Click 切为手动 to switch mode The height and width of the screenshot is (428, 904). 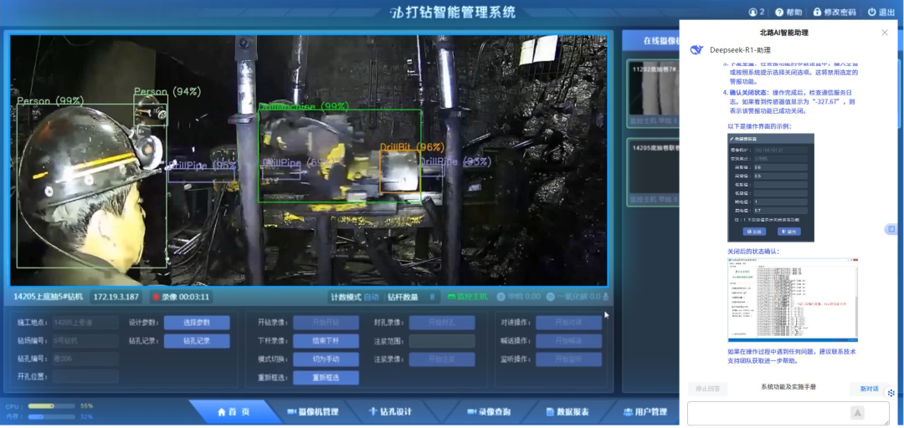pyautogui.click(x=326, y=359)
